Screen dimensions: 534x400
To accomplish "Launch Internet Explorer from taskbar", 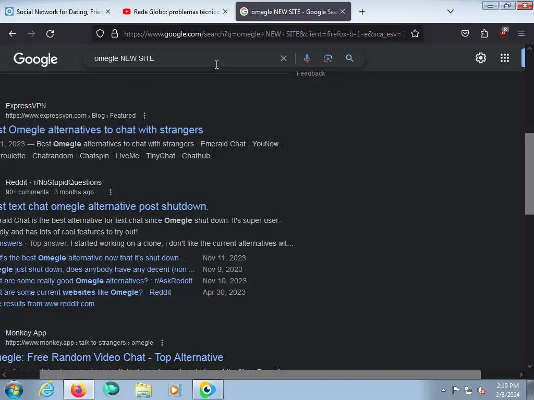I will (x=46, y=390).
